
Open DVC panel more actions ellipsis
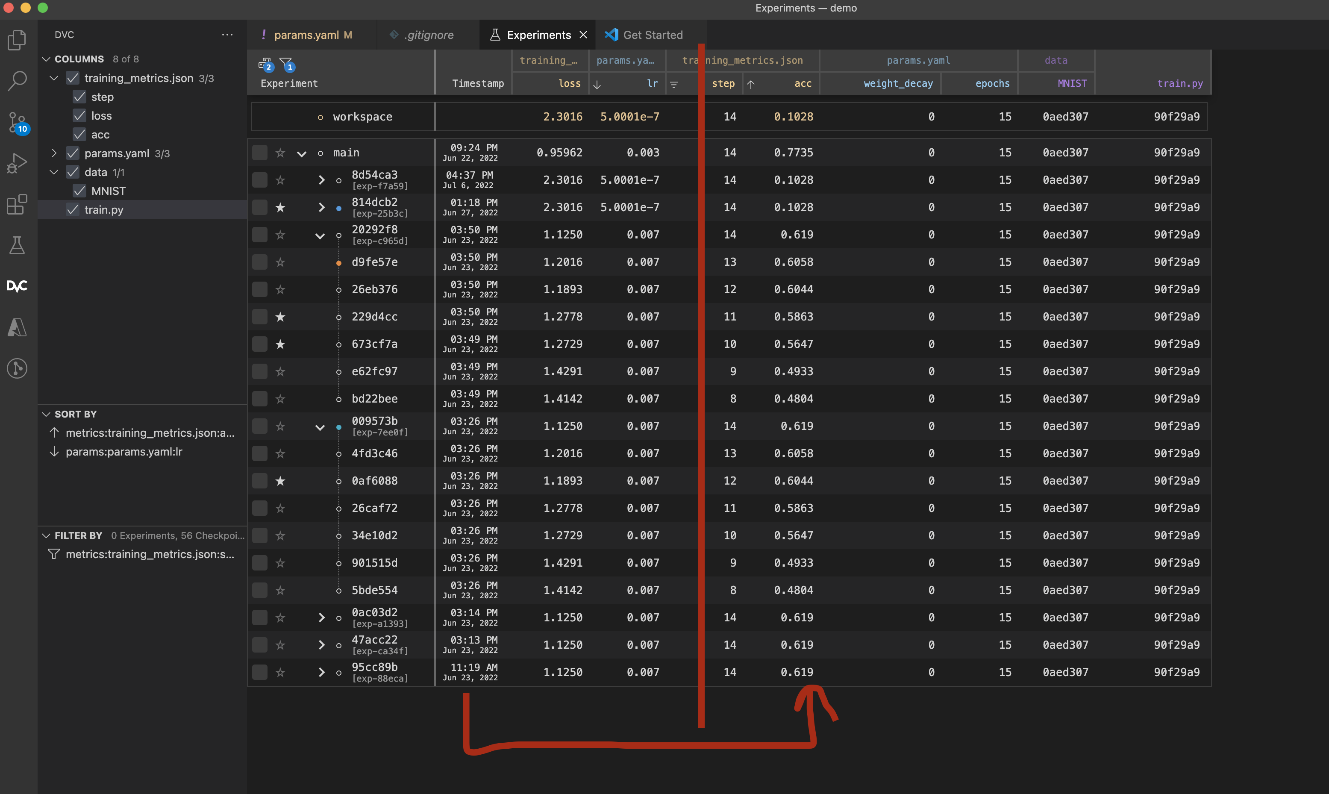(227, 35)
